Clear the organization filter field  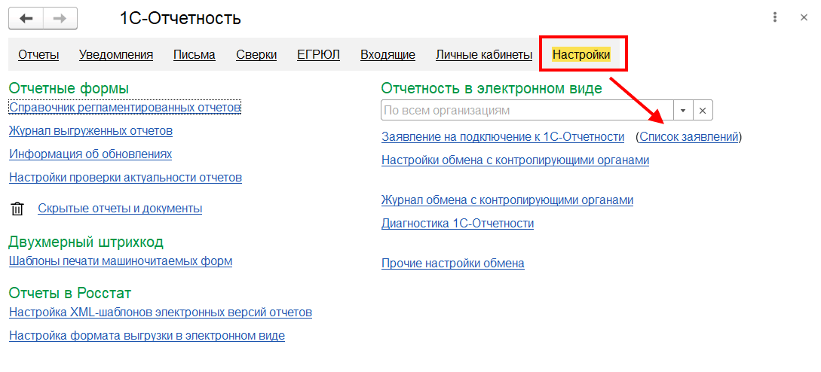click(x=703, y=111)
